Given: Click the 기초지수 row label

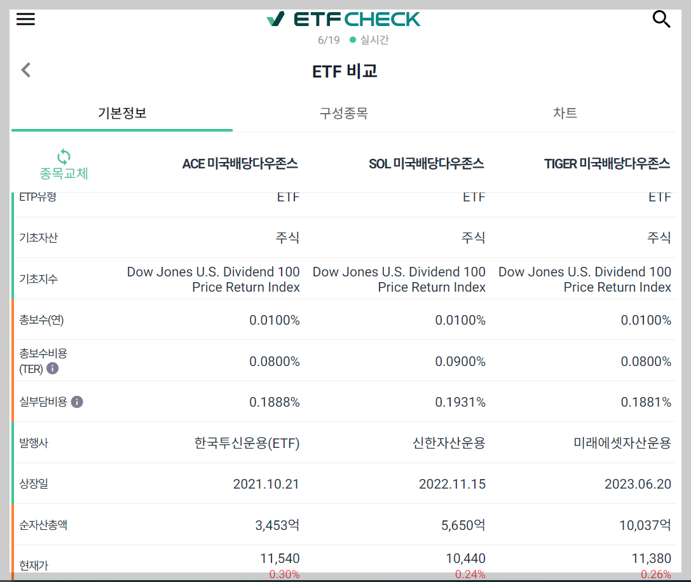Looking at the screenshot, I should coord(38,279).
